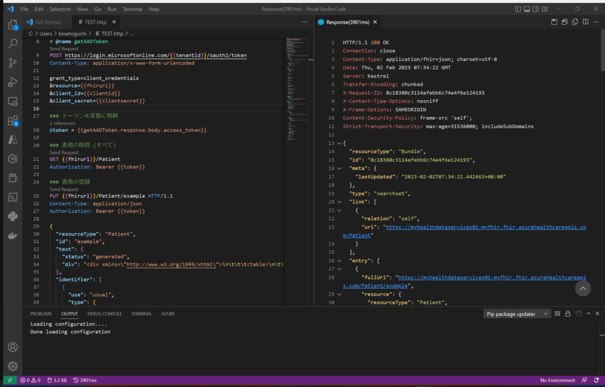Toggle the output scroll lock
The width and height of the screenshot is (605, 387).
568,314
